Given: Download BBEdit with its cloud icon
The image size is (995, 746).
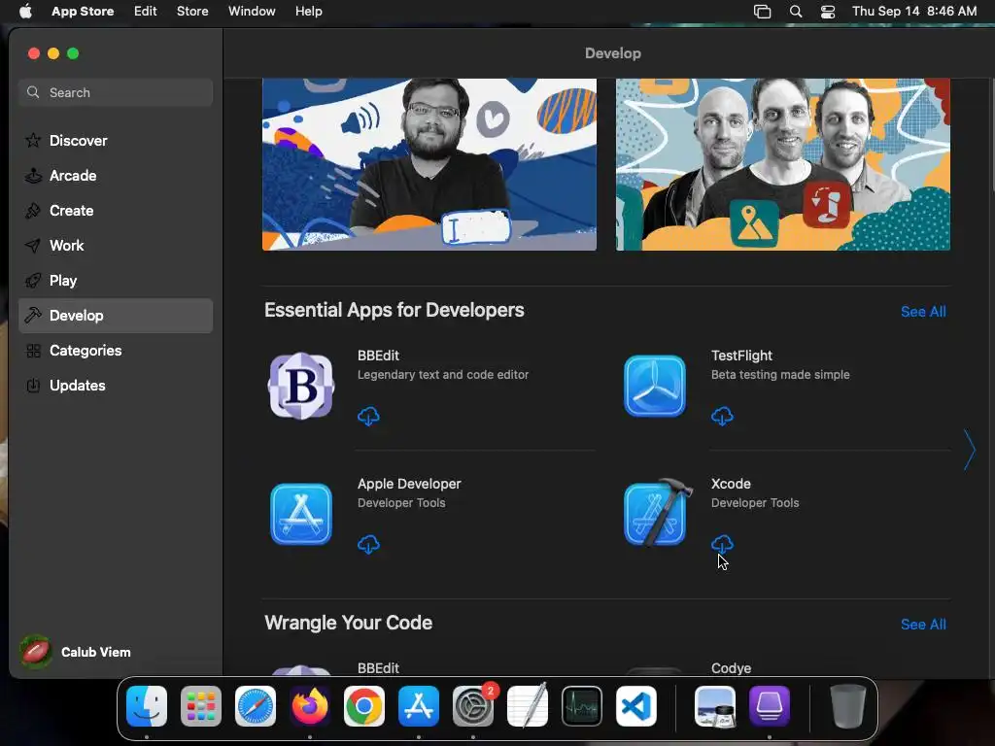Looking at the screenshot, I should click(368, 416).
